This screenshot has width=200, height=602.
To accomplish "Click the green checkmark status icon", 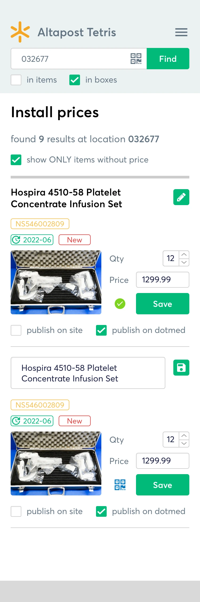I will point(120,304).
